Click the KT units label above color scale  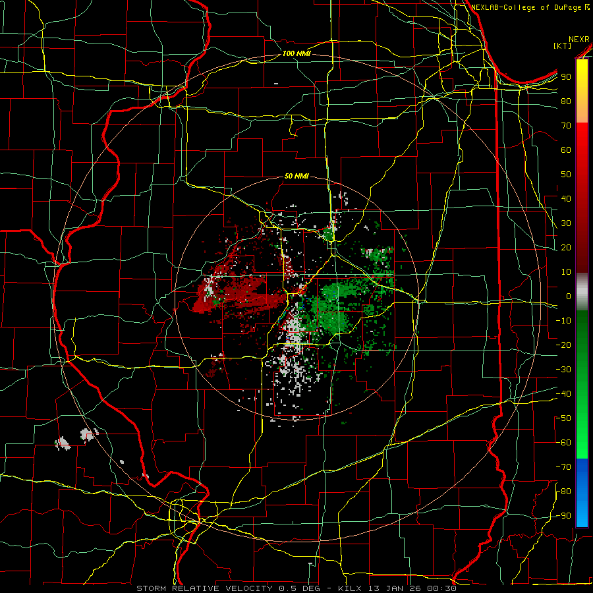(562, 45)
